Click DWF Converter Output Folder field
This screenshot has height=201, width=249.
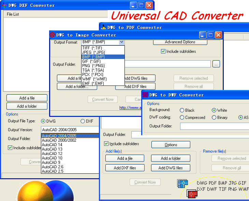(x=215, y=126)
